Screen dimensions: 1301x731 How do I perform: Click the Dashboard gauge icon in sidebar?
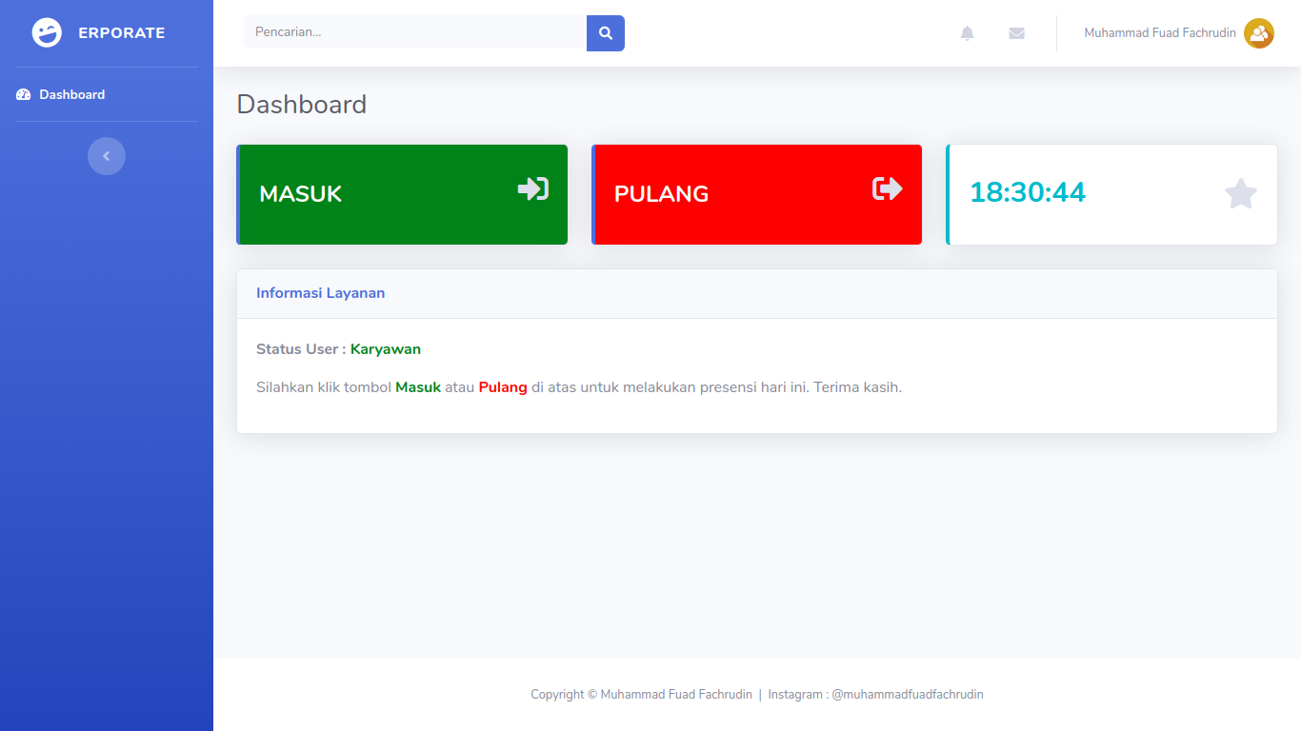[24, 94]
